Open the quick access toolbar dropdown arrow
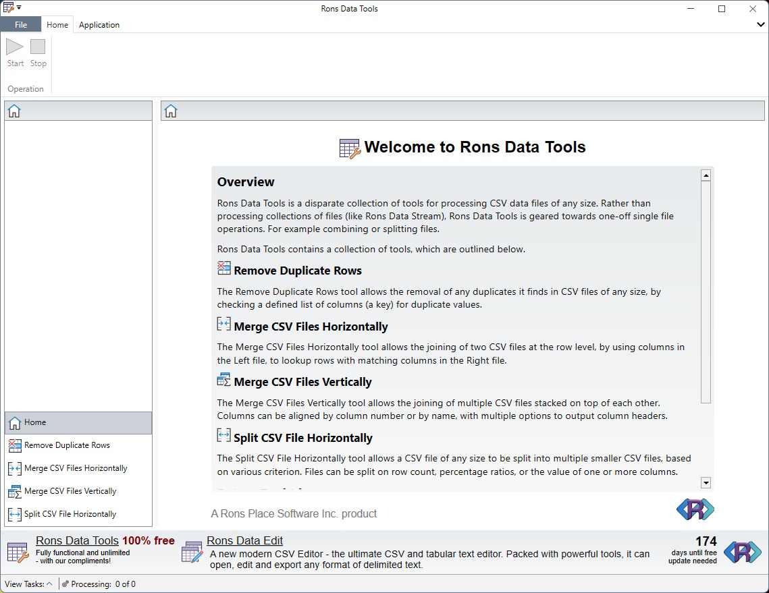 coord(20,7)
